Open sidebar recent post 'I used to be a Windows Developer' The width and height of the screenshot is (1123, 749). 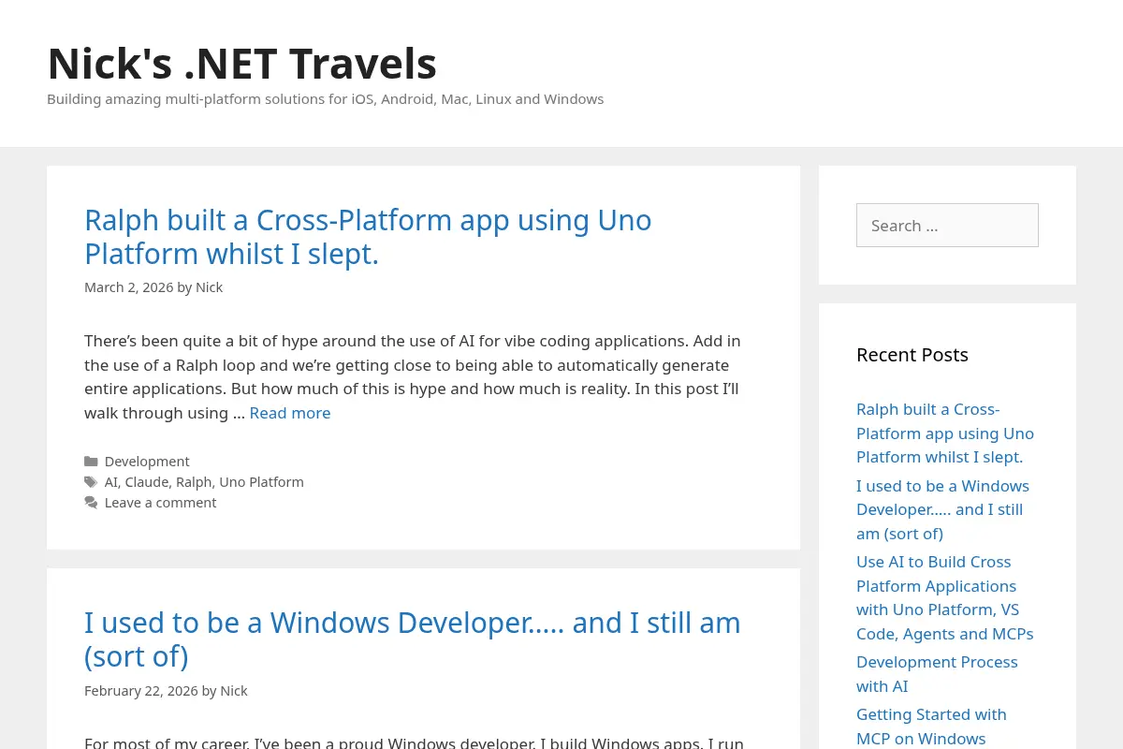942,509
